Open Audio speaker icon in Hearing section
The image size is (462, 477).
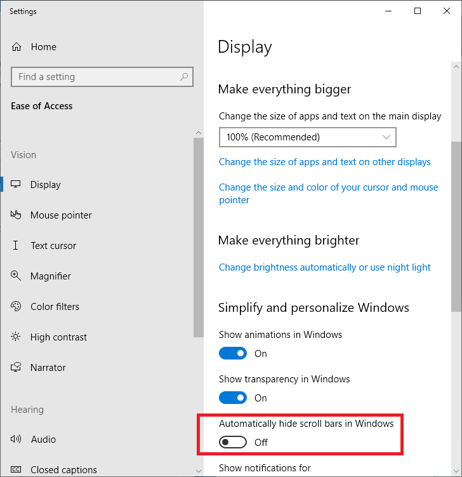coord(16,440)
